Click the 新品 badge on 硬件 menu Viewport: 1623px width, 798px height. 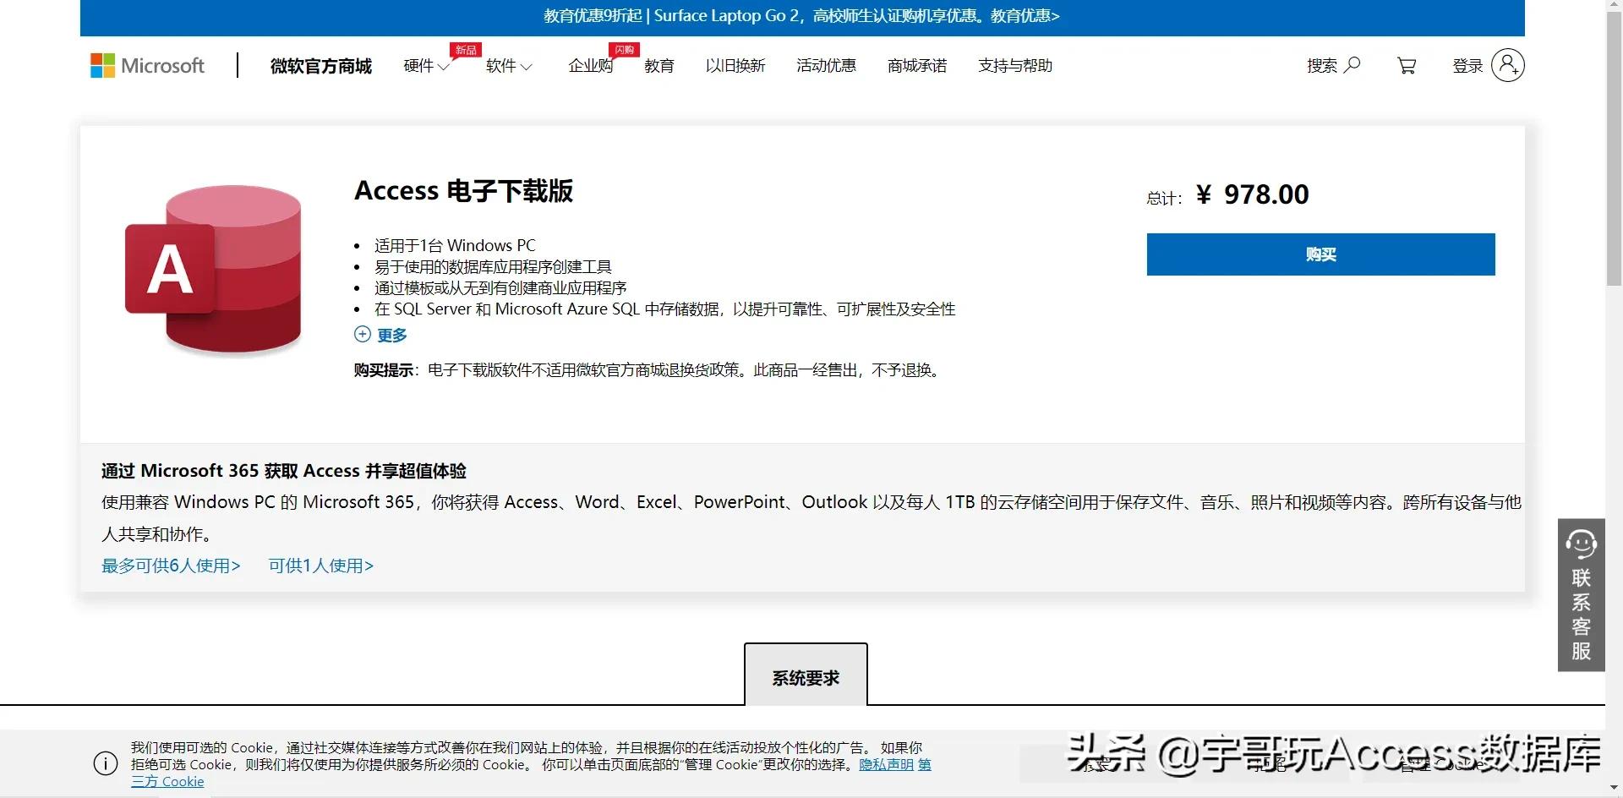tap(464, 51)
